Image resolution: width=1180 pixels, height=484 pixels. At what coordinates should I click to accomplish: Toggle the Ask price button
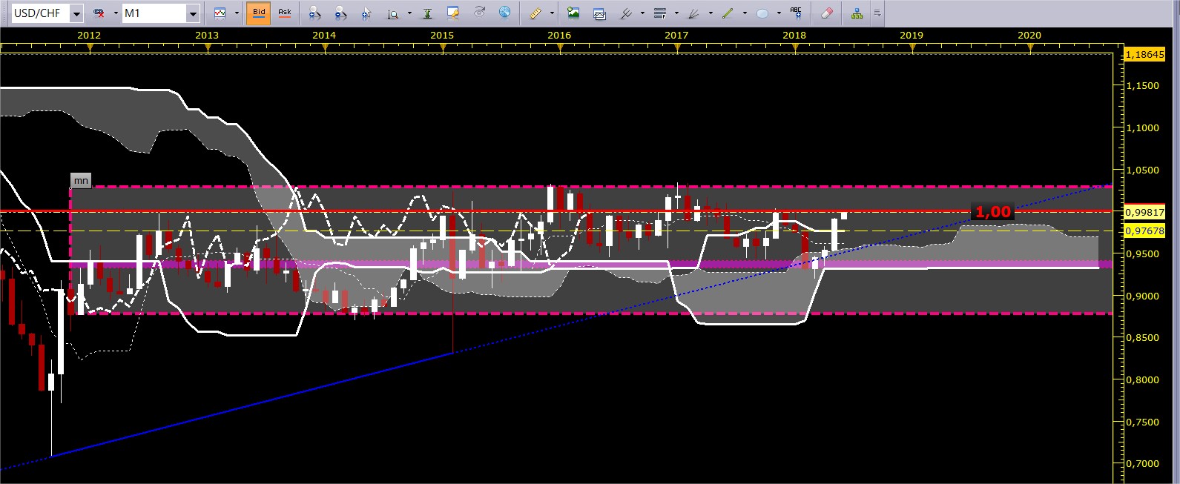pyautogui.click(x=285, y=13)
